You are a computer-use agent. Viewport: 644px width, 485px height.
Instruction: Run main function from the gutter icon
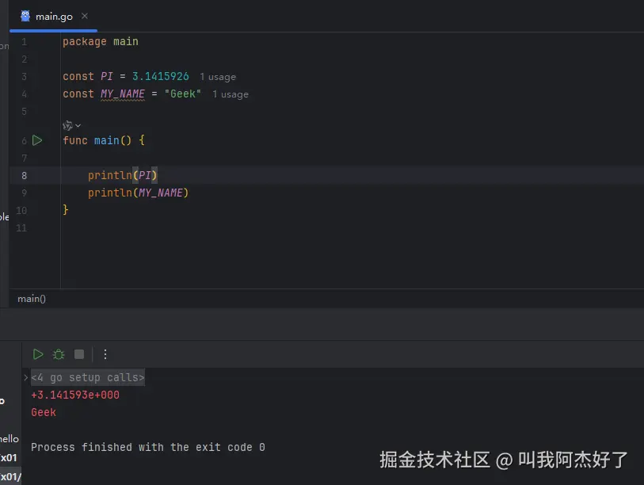[37, 140]
